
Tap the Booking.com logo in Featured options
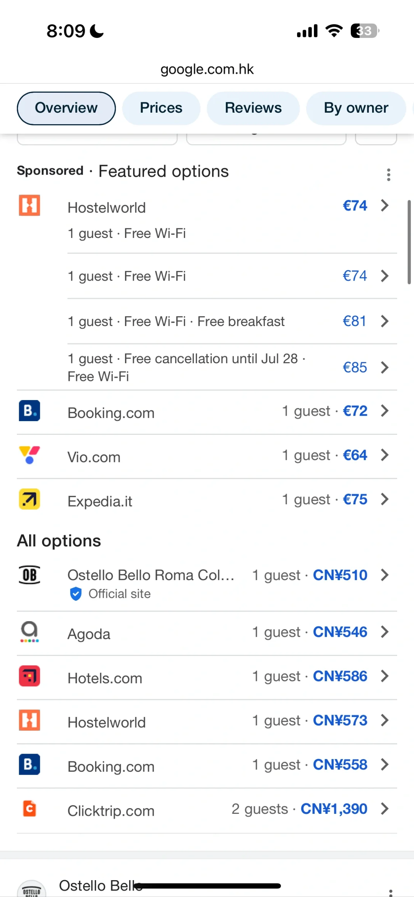(30, 411)
